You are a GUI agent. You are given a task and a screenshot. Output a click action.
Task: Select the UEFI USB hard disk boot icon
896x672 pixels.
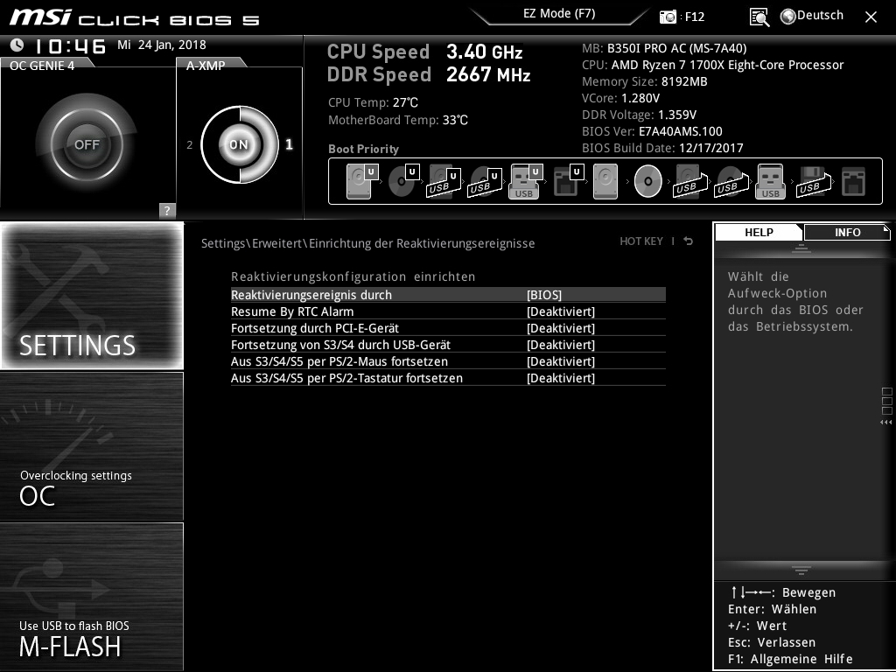444,181
